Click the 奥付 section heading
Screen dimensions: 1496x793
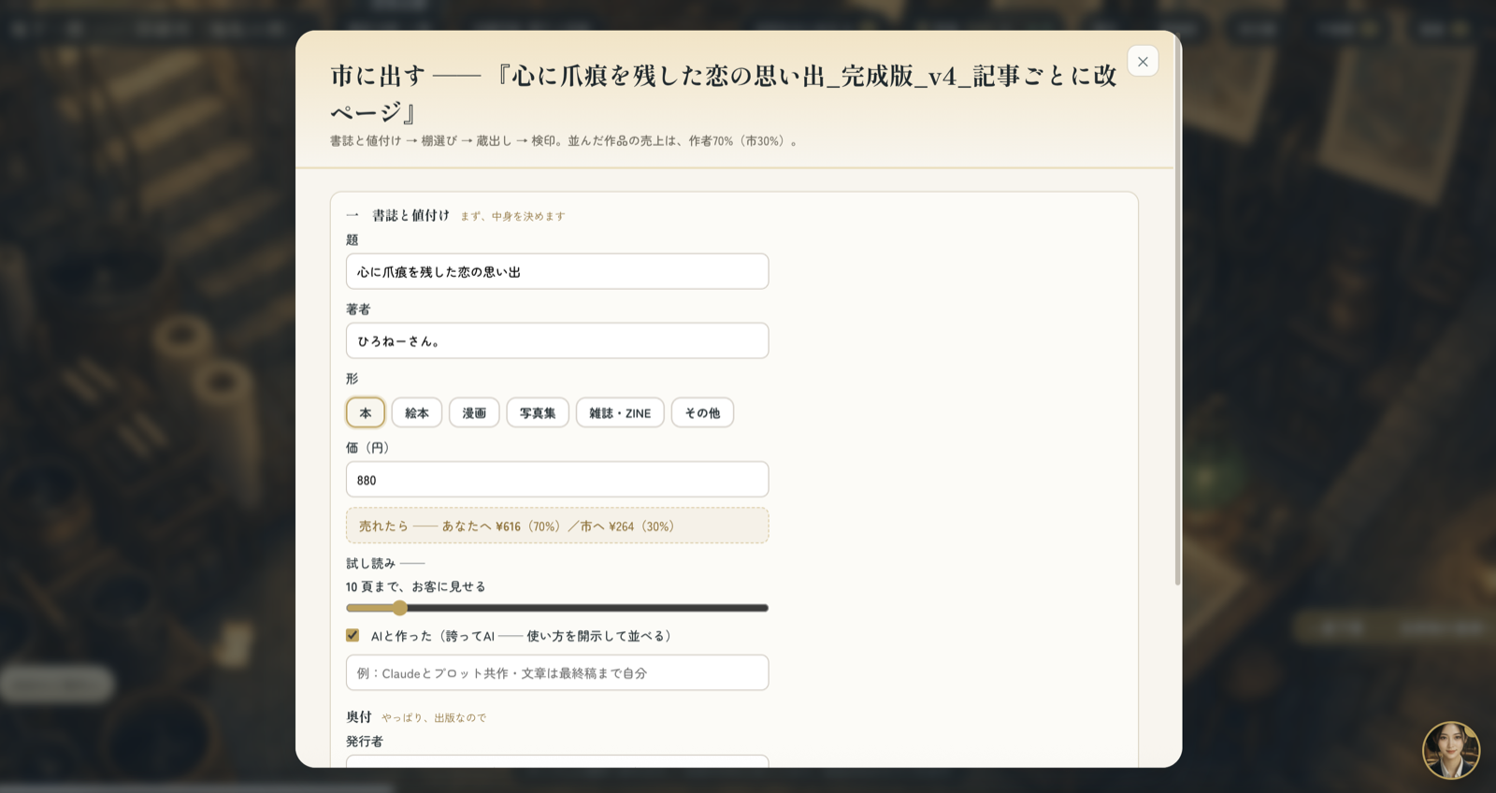pyautogui.click(x=359, y=716)
